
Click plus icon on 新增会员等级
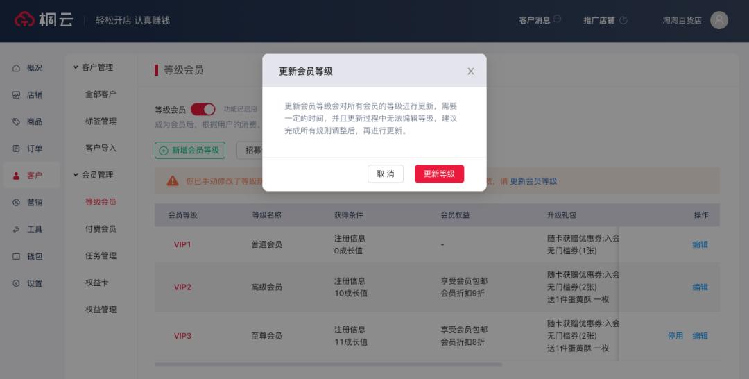click(x=164, y=151)
